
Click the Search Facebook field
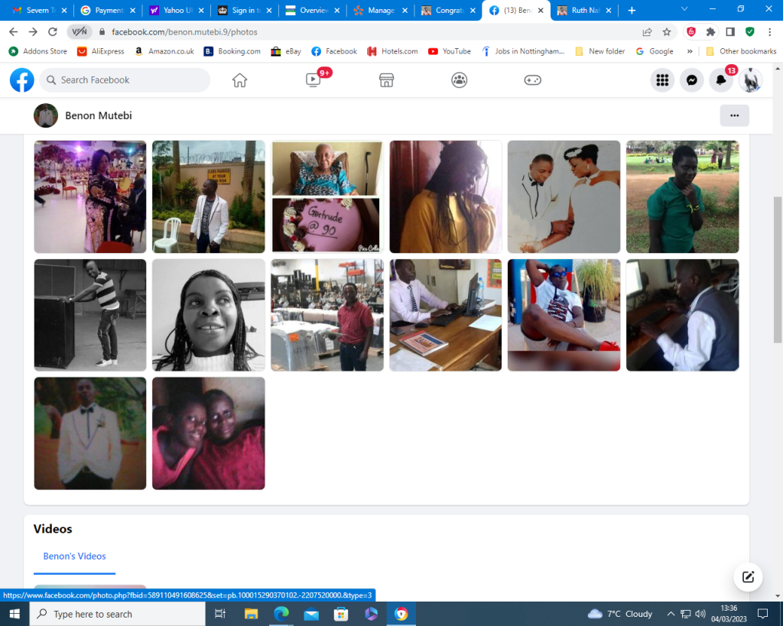tap(125, 80)
